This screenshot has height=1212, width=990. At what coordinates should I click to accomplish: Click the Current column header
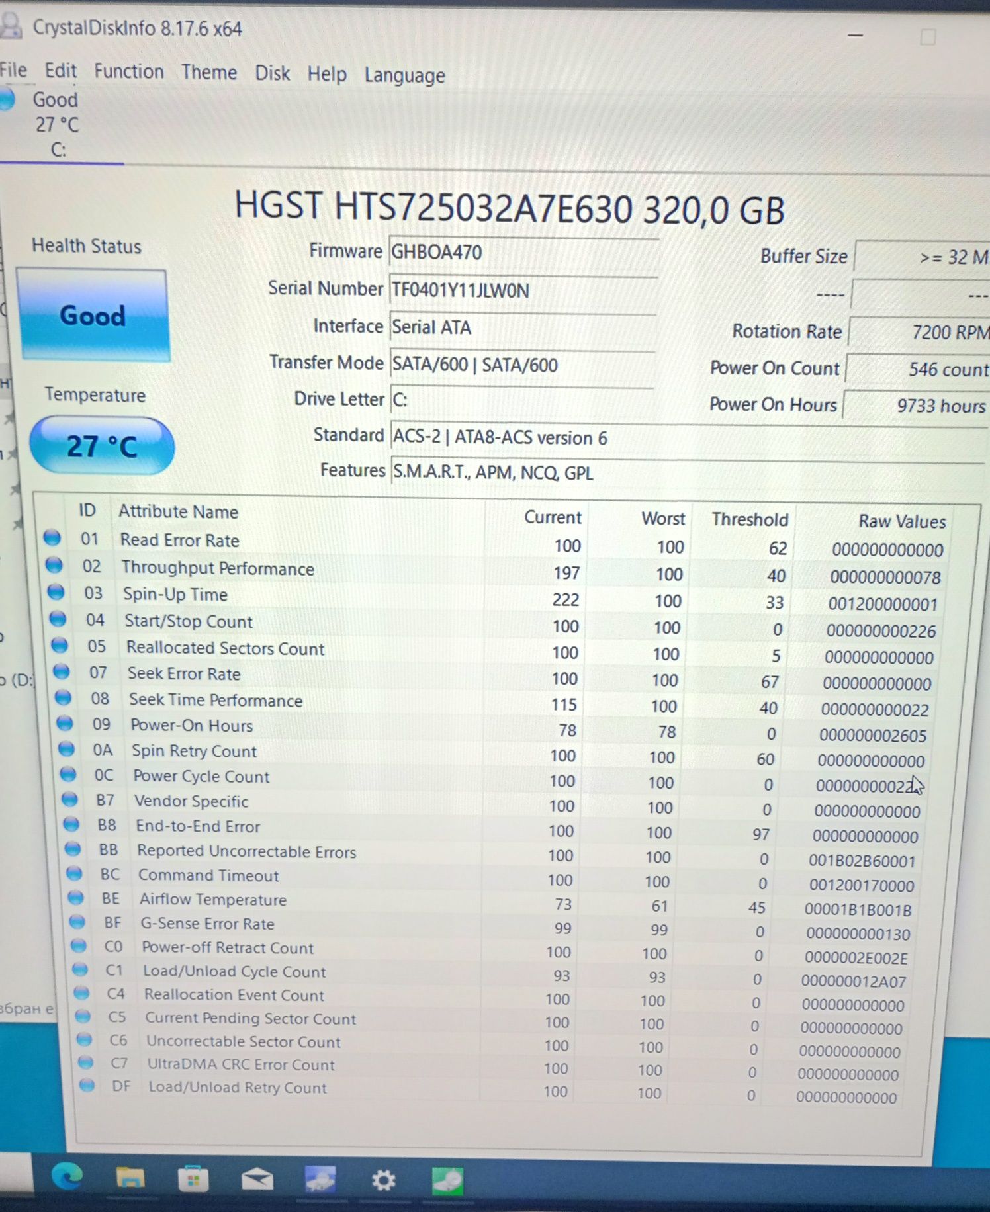pos(553,517)
